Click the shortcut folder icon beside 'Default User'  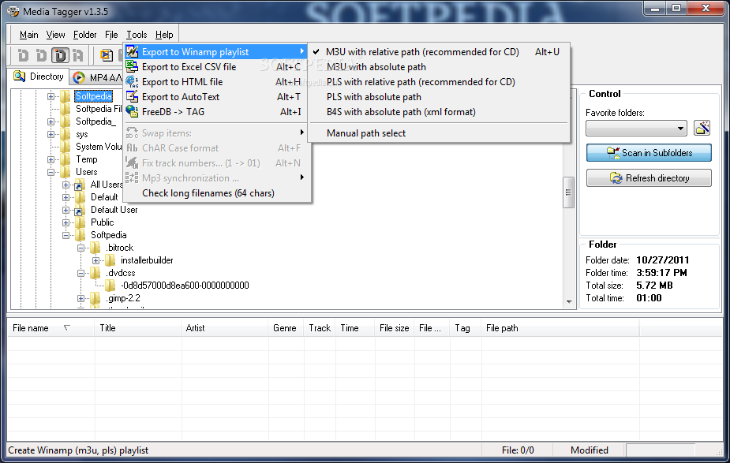[80, 210]
